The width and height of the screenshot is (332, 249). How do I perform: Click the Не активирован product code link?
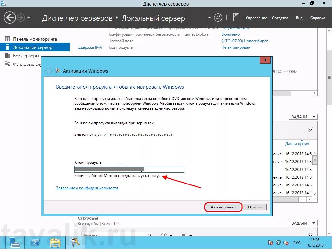[236, 47]
